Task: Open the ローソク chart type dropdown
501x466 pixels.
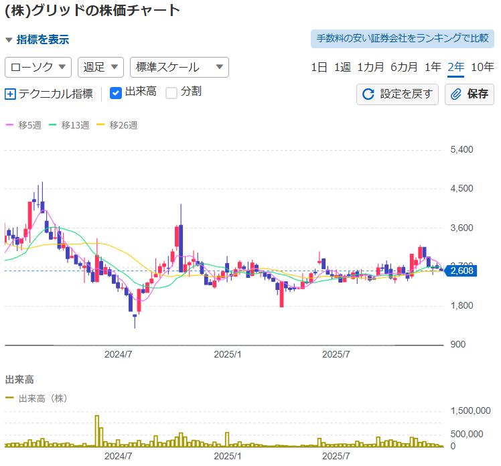Action: [x=38, y=67]
